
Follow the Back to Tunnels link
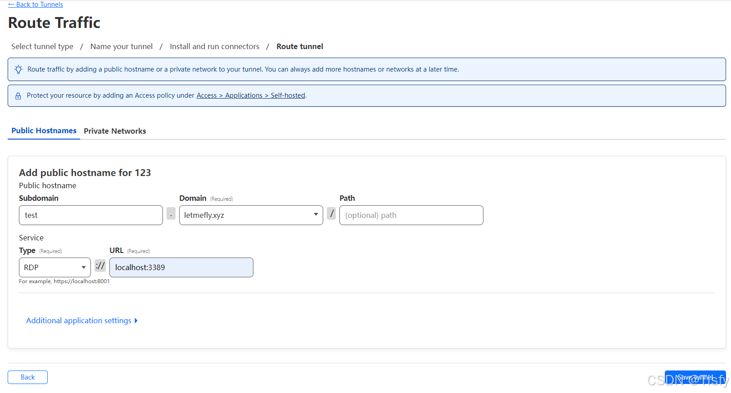(36, 5)
